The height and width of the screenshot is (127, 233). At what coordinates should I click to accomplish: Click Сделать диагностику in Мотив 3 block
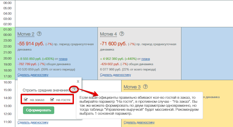139,122
